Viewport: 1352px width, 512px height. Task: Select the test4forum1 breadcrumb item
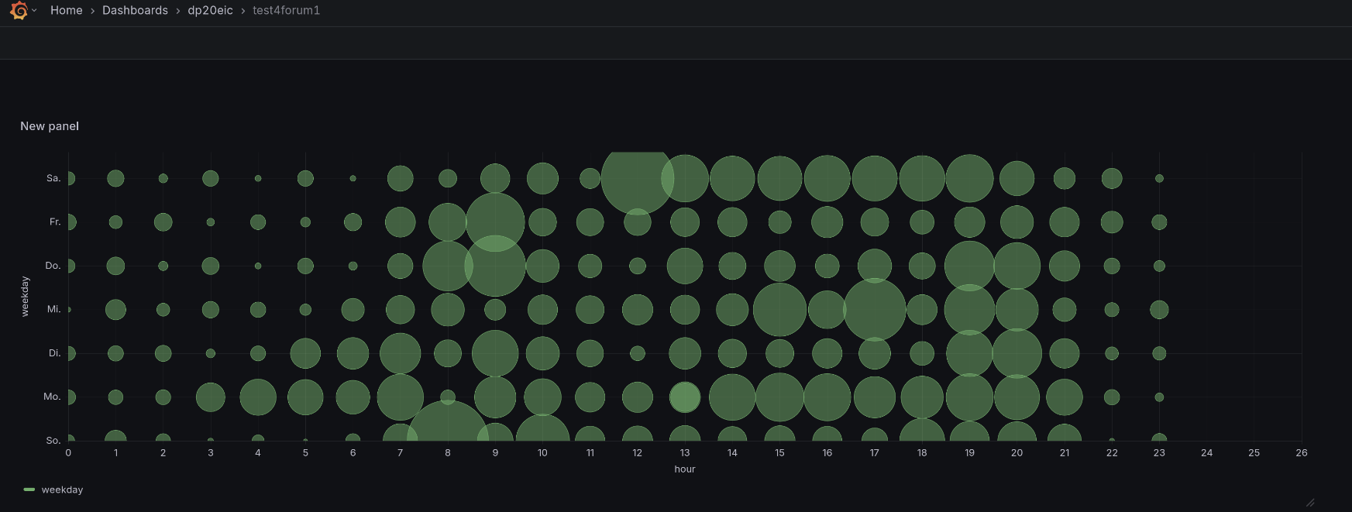286,11
